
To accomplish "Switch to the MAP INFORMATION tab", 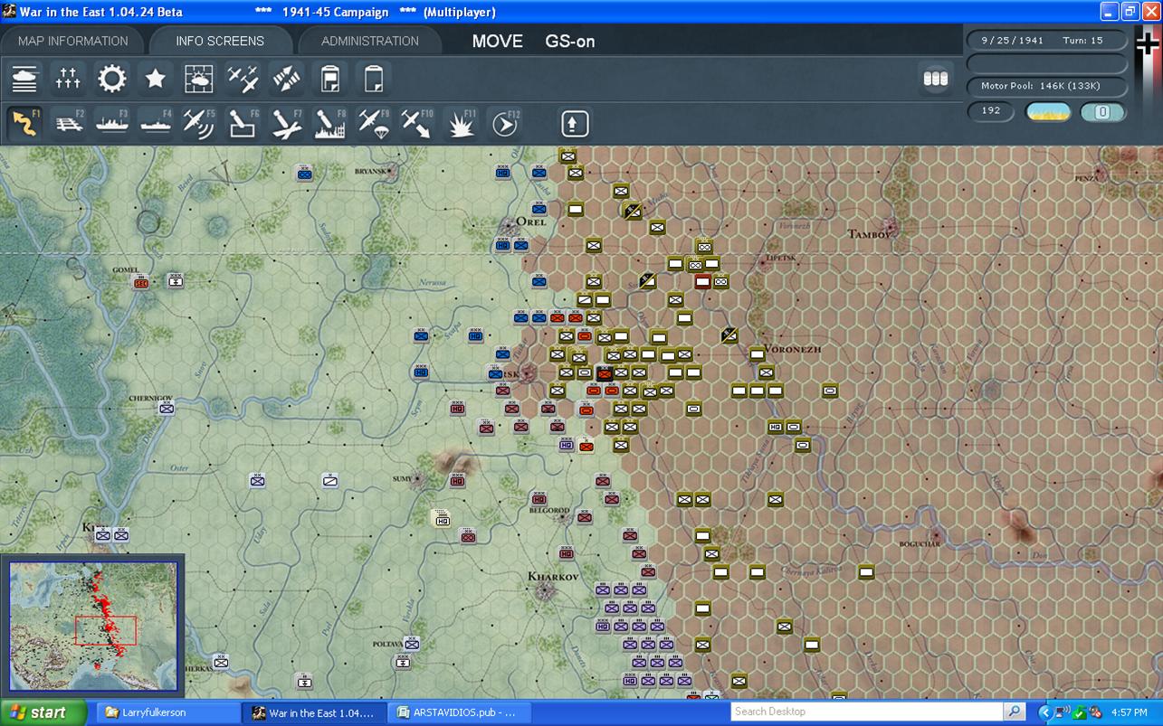I will [x=73, y=41].
